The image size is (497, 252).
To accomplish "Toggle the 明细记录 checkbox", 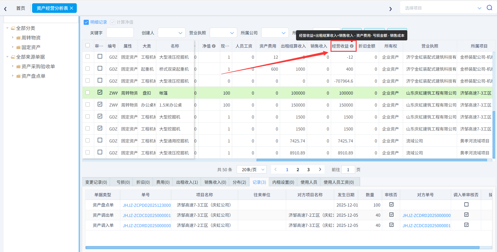I will [x=86, y=22].
